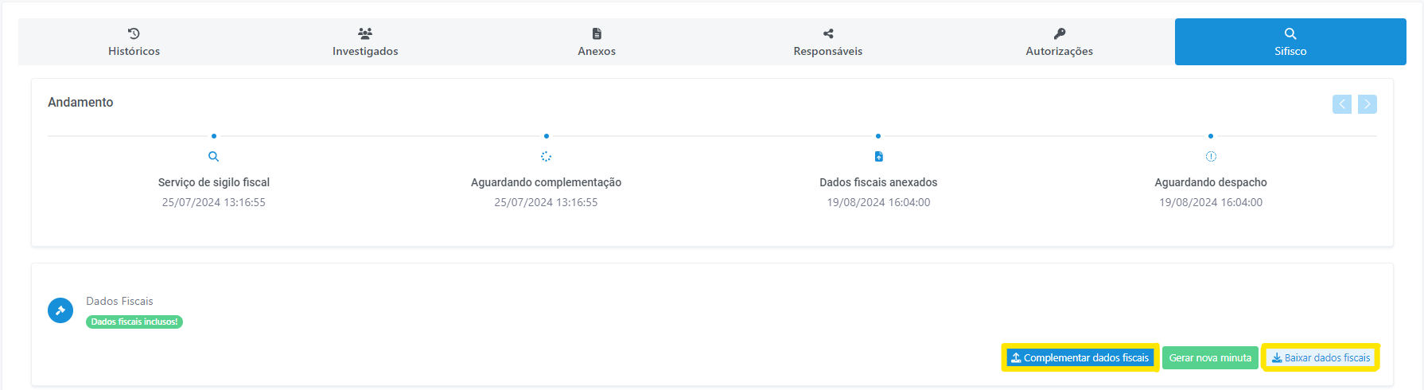Screen dimensions: 1424x390
Task: Click Baixar dados fiscais button
Action: click(x=1321, y=358)
